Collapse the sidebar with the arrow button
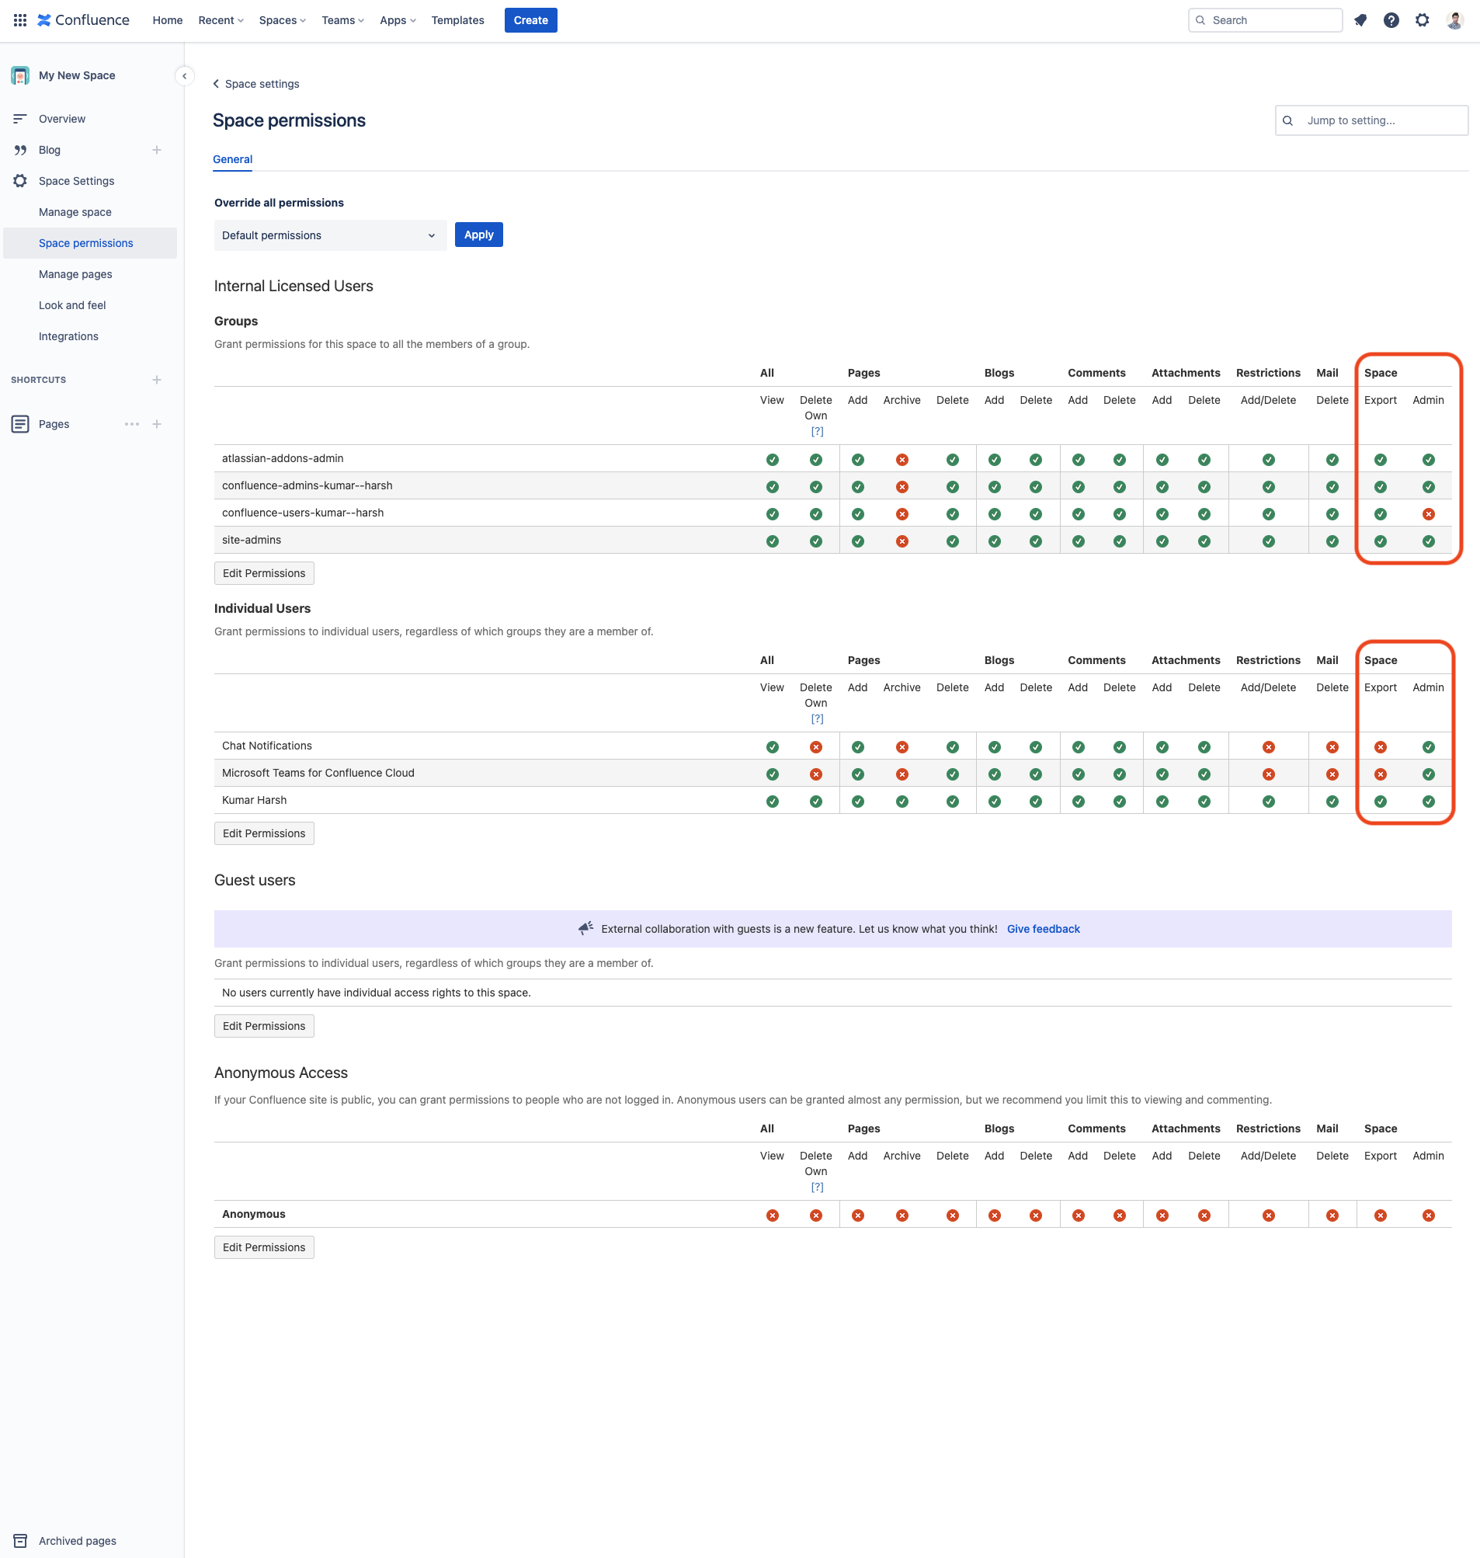Image resolution: width=1480 pixels, height=1558 pixels. click(x=184, y=76)
